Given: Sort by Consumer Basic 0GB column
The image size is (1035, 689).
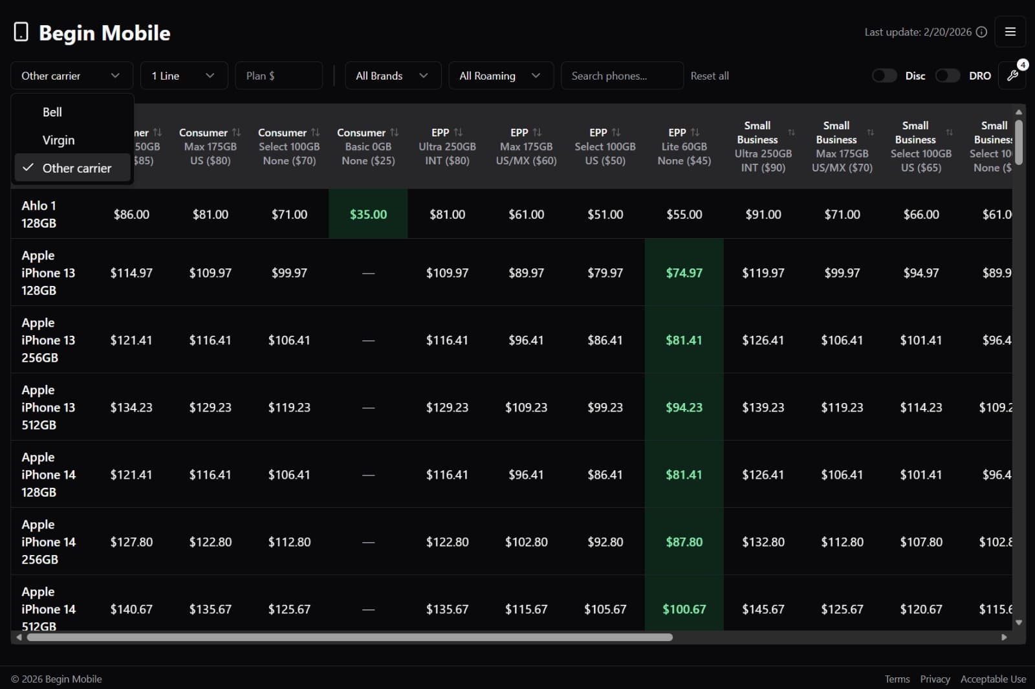Looking at the screenshot, I should click(x=394, y=133).
